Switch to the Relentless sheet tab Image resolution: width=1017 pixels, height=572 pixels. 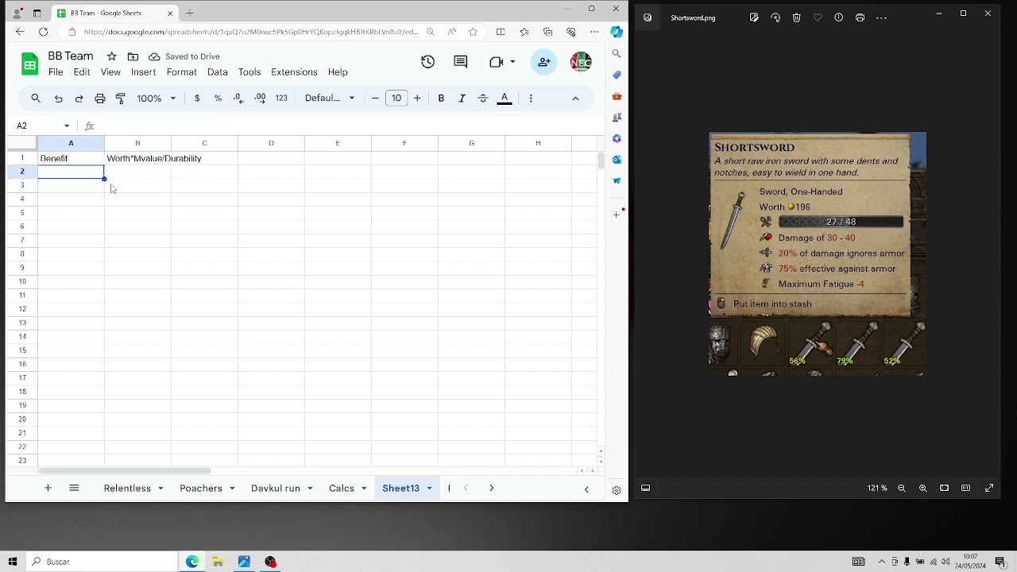click(x=127, y=488)
